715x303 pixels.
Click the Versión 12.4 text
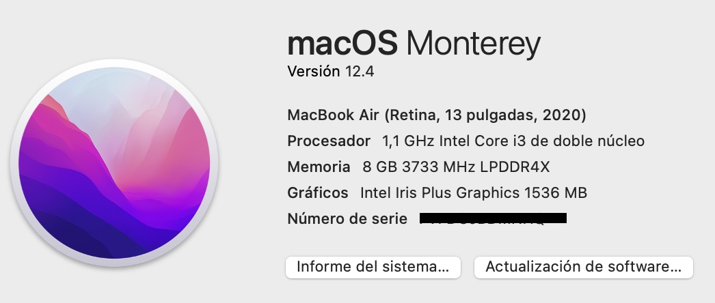[331, 72]
